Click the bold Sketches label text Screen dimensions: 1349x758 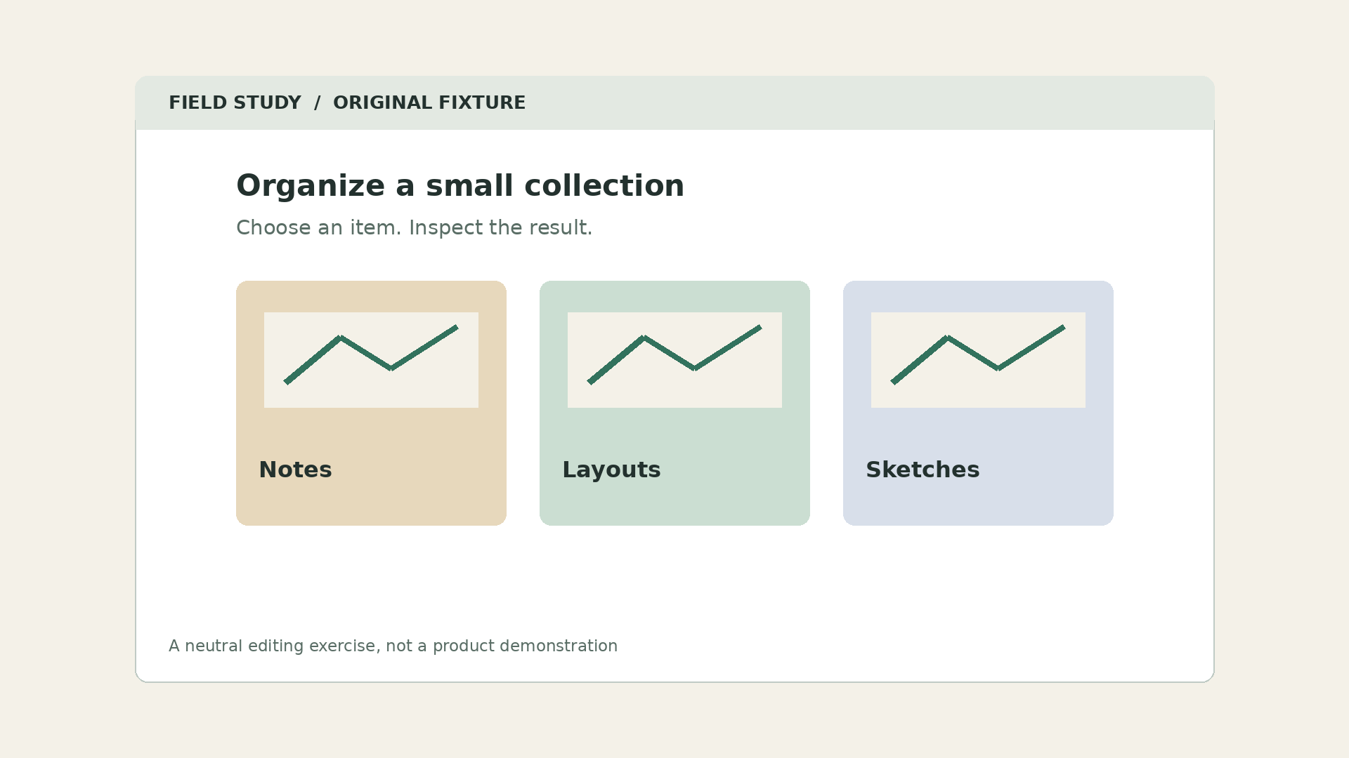coord(923,470)
